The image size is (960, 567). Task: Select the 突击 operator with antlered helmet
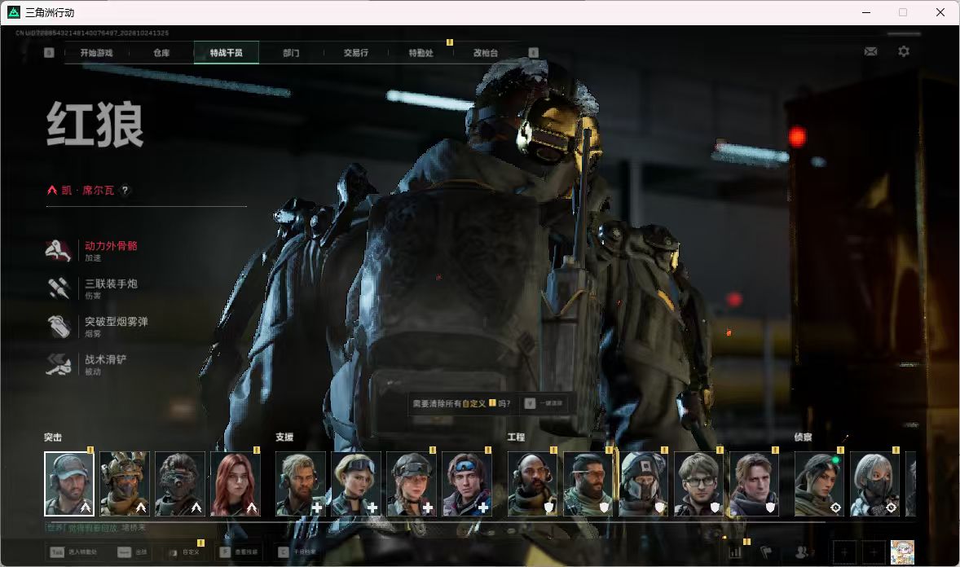click(x=125, y=484)
